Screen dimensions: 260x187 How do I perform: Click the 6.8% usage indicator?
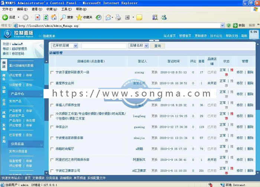(x=254, y=34)
